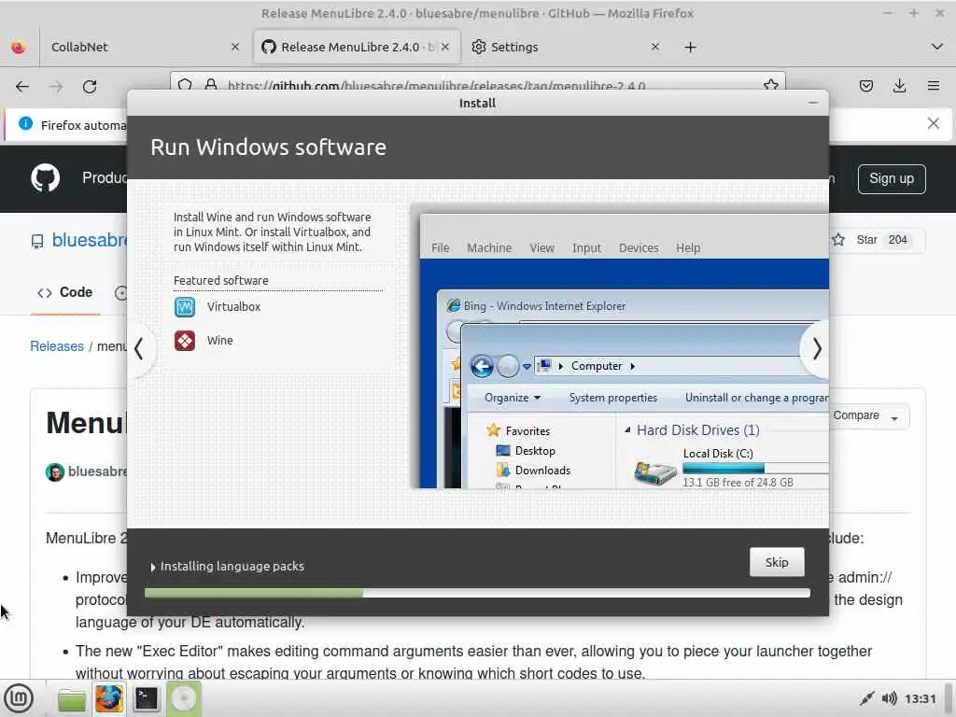Close the Release MenuLibre tab
Image resolution: width=956 pixels, height=717 pixels.
tap(445, 47)
